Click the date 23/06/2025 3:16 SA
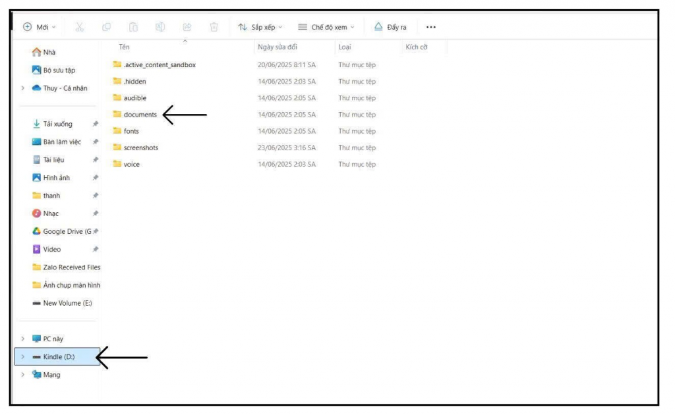 (x=287, y=148)
